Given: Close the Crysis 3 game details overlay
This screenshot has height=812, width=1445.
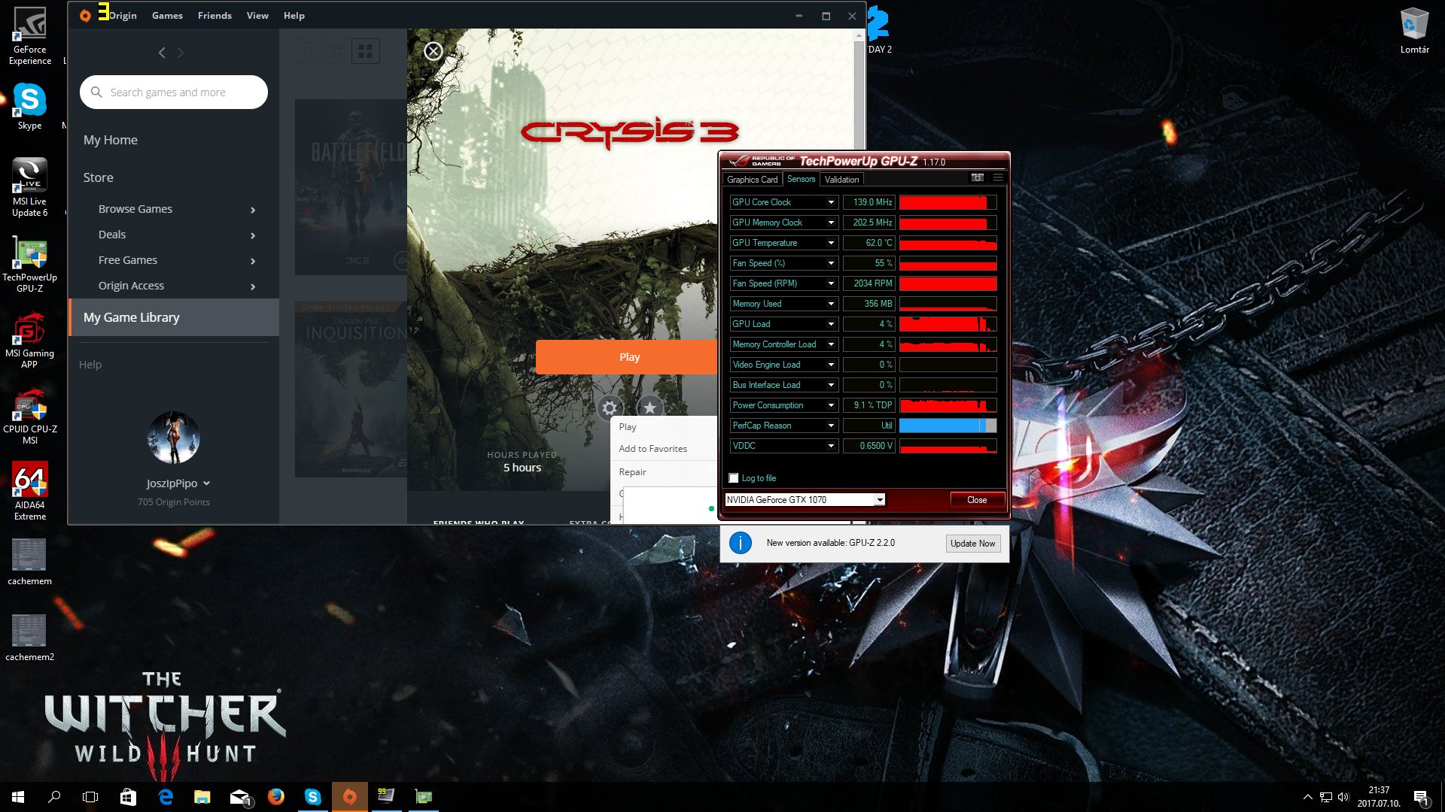Looking at the screenshot, I should coord(433,51).
